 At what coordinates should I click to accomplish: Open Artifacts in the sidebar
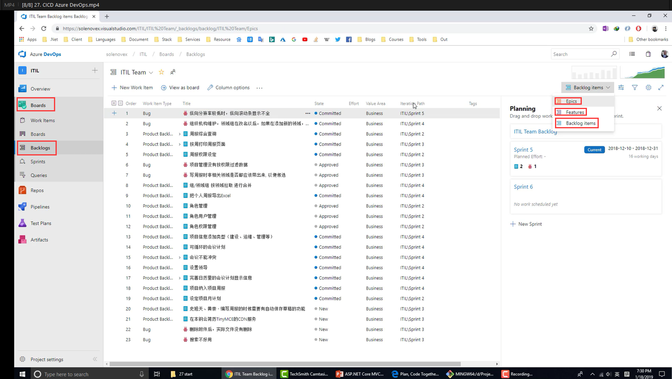[x=39, y=240]
